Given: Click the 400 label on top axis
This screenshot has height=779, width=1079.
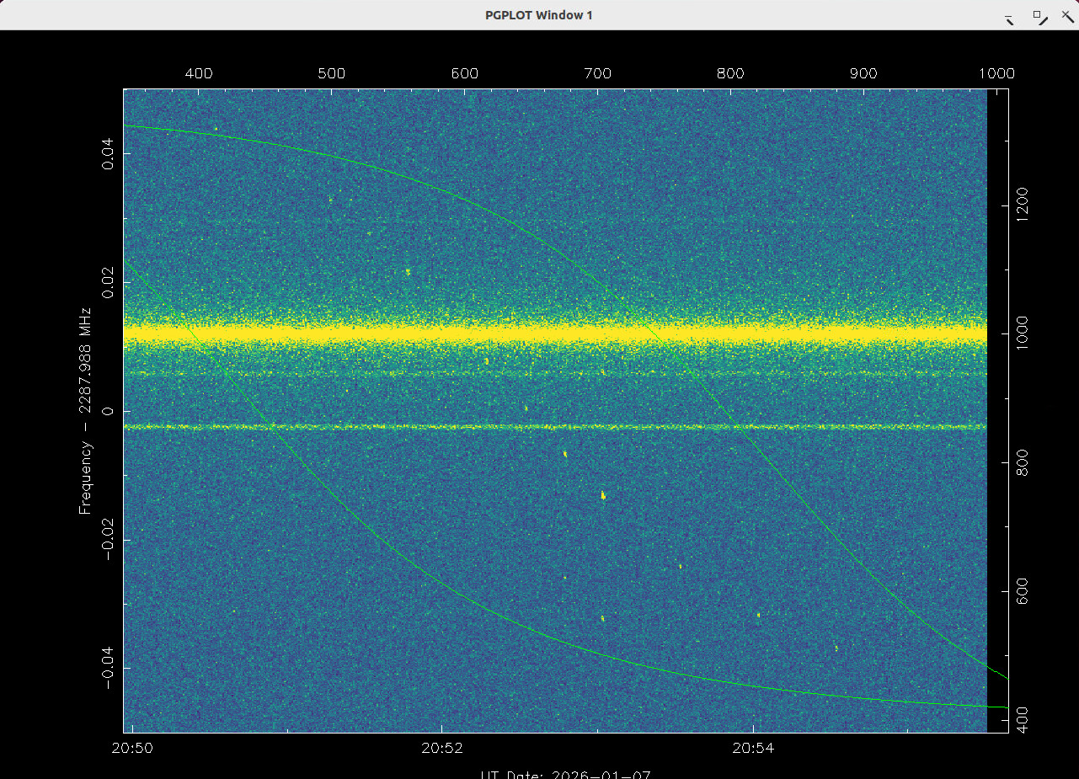Looking at the screenshot, I should coord(198,73).
